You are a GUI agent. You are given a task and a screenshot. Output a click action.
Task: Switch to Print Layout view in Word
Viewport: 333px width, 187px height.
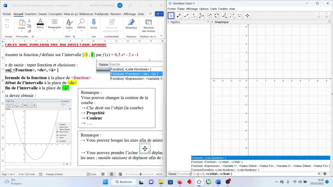[112, 174]
